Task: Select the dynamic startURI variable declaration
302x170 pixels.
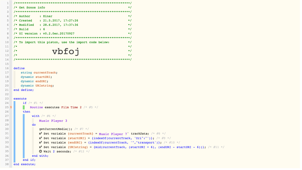Action: click(36, 77)
